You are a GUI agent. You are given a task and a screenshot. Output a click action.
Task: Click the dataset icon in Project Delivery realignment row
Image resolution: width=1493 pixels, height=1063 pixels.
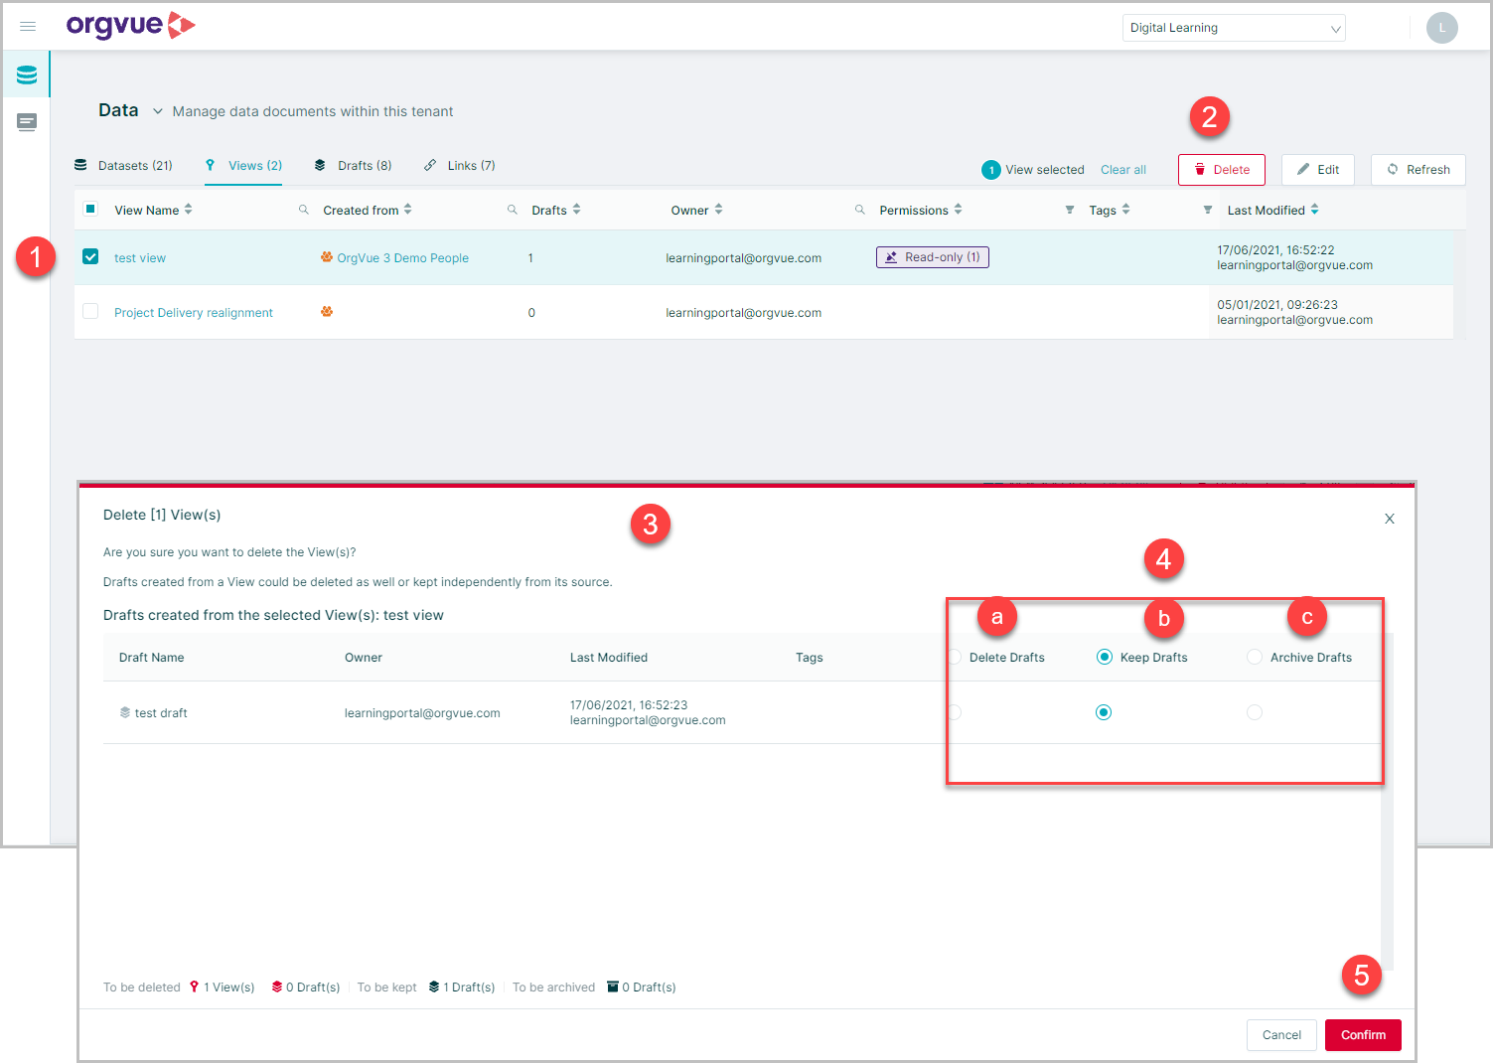(x=327, y=312)
